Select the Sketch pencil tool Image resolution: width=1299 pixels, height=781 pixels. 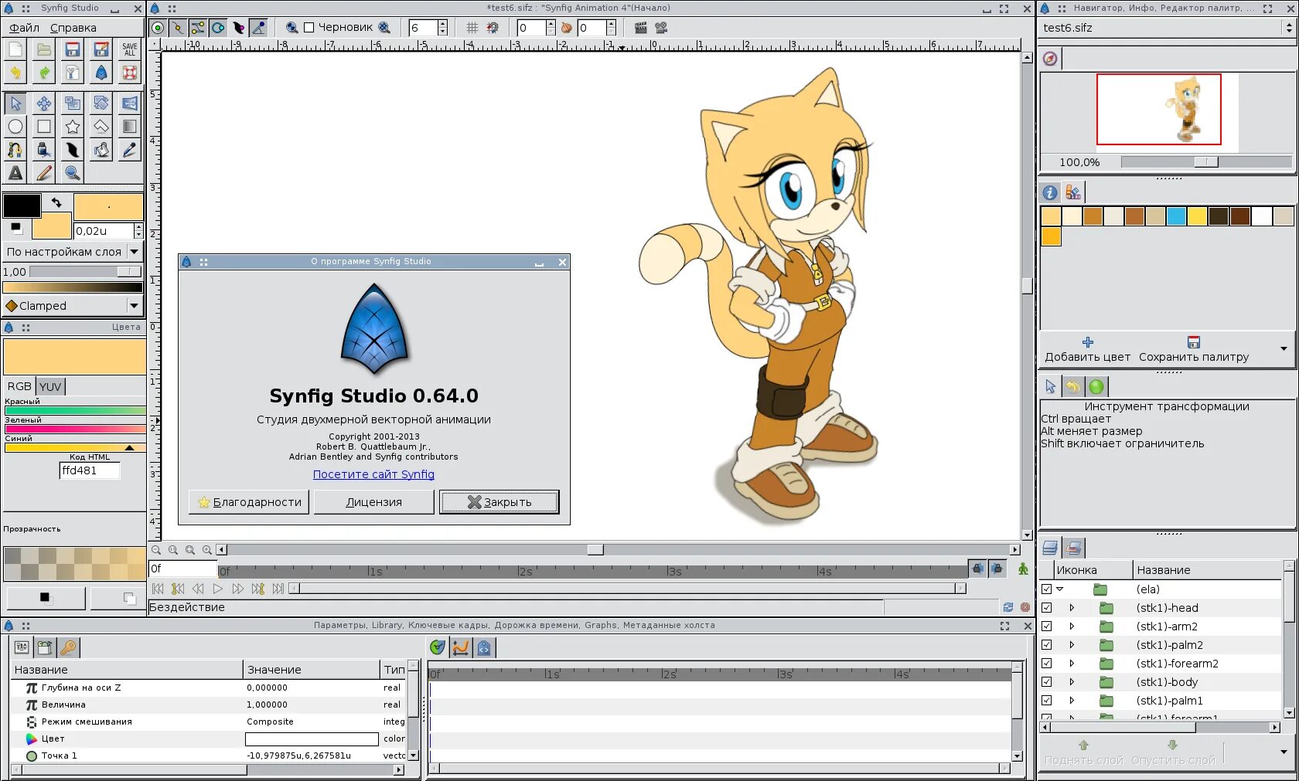coord(44,173)
